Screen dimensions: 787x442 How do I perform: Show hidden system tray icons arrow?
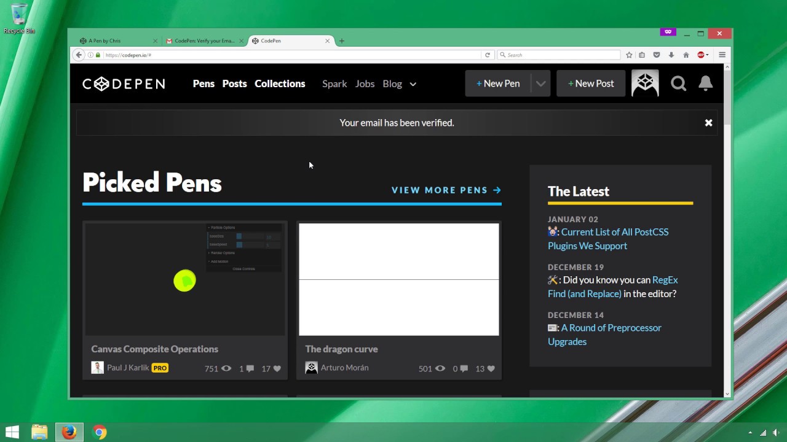[750, 433]
